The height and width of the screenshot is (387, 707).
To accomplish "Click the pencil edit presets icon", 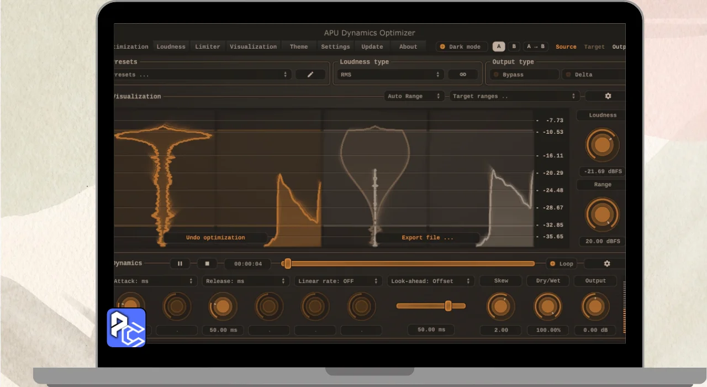I will tap(310, 75).
